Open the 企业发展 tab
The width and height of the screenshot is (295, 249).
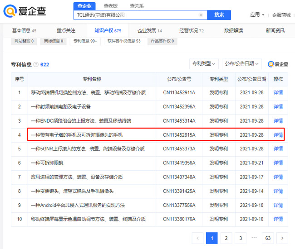click(150, 30)
